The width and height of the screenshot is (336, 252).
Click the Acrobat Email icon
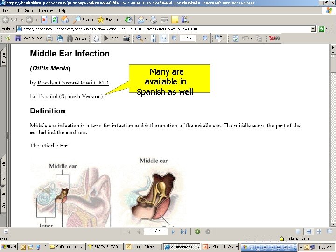(x=60, y=38)
